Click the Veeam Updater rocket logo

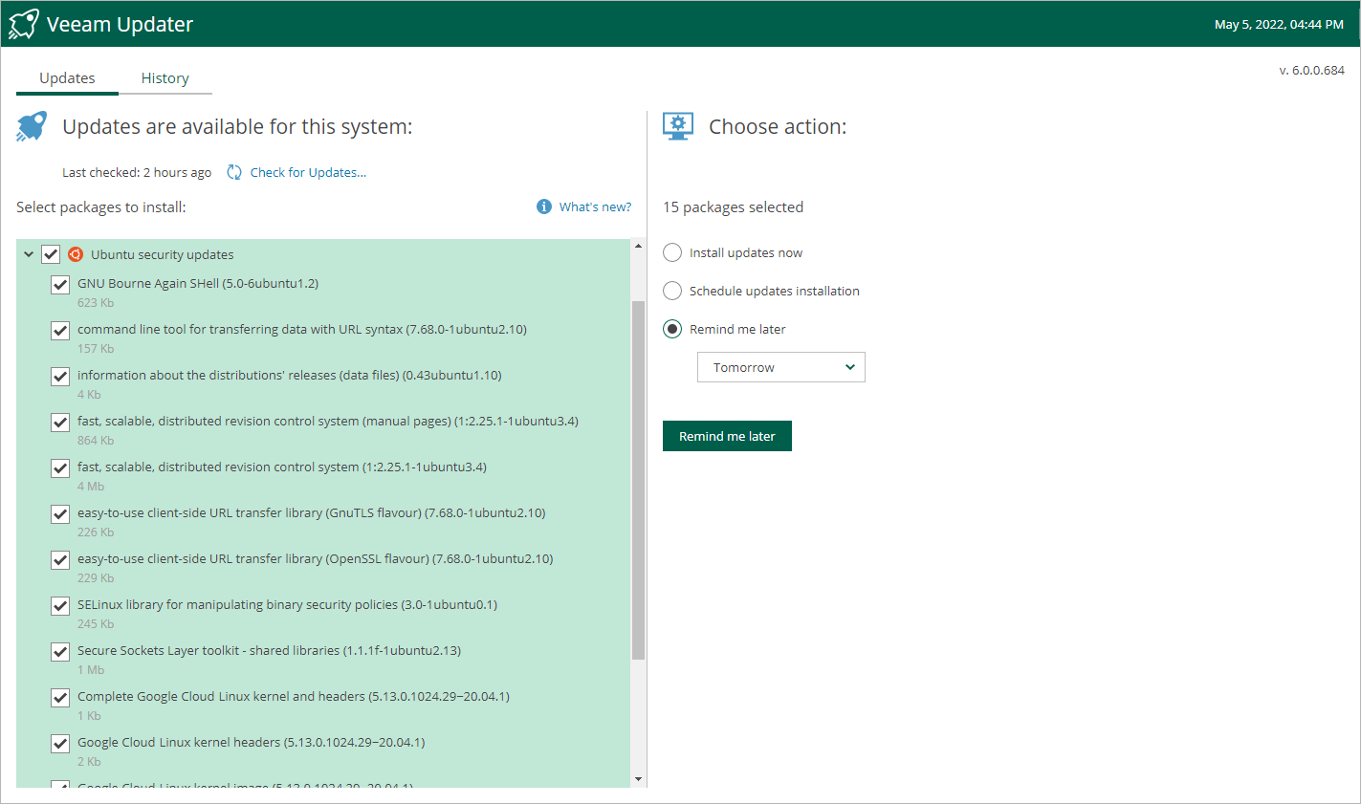point(24,24)
